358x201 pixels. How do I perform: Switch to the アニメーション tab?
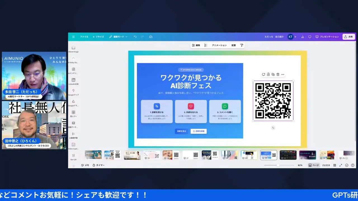coord(219,45)
